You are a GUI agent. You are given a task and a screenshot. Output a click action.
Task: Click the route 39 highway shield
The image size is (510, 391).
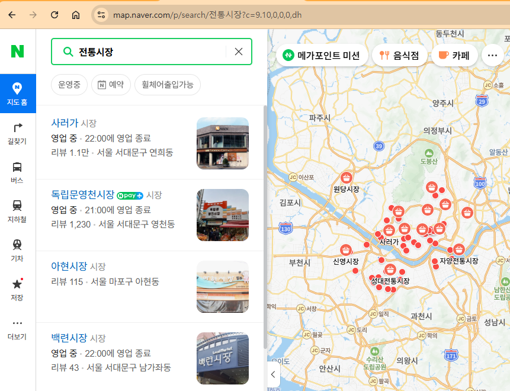(x=379, y=146)
